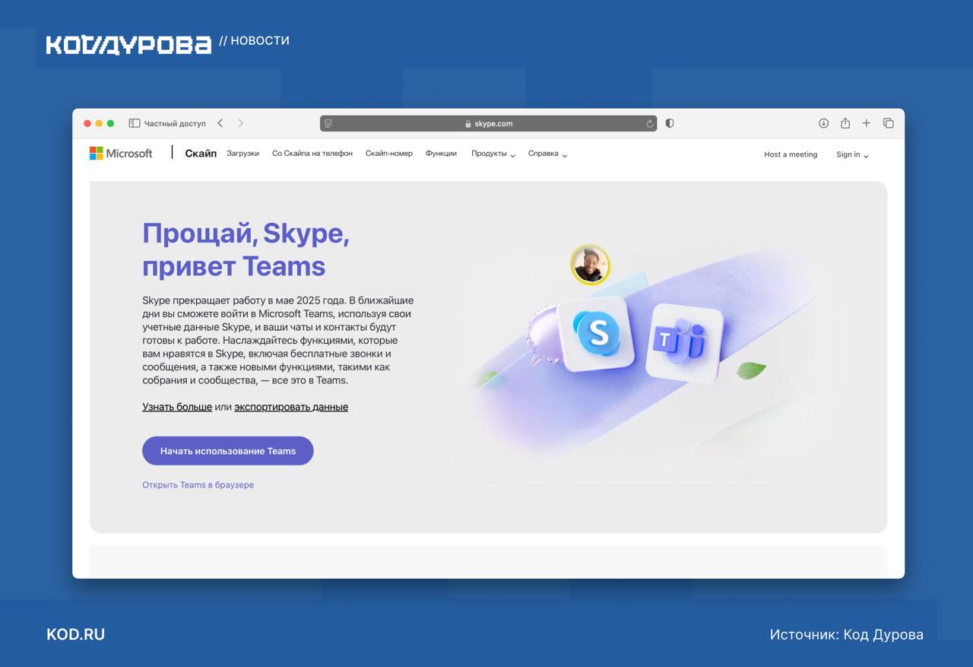This screenshot has height=667, width=973.
Task: Expand the Продукты dropdown menu
Action: (x=493, y=154)
